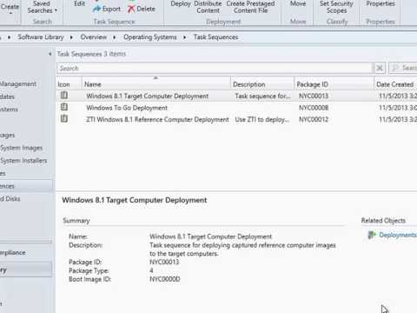Sort by the Name column header

click(156, 84)
